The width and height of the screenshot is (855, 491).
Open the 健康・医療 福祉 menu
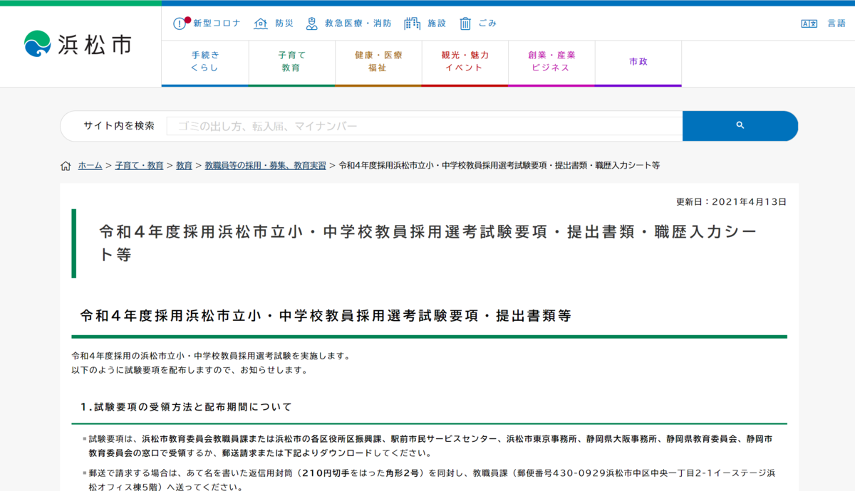pyautogui.click(x=378, y=62)
